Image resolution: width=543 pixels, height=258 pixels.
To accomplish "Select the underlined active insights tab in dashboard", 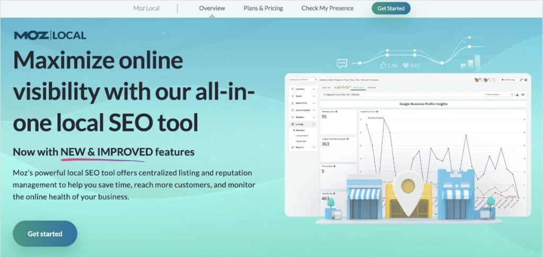I will coord(358,87).
